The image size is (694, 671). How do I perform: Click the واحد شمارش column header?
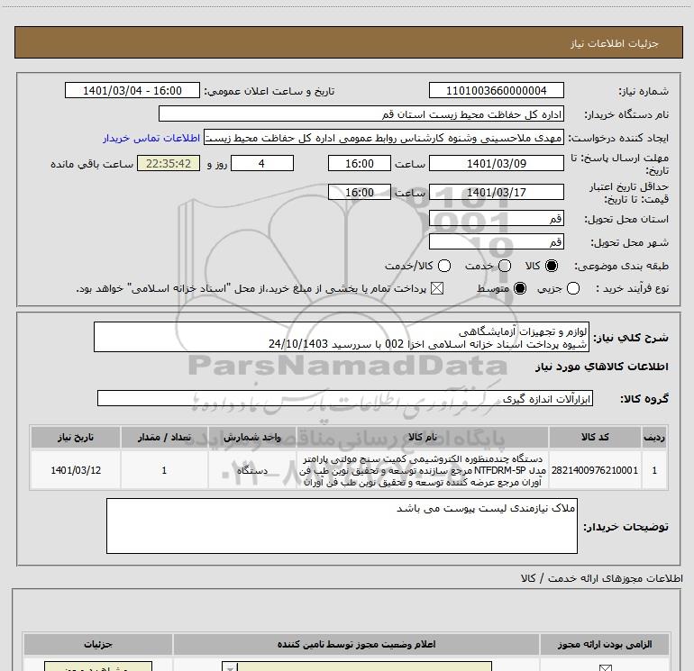[251, 437]
